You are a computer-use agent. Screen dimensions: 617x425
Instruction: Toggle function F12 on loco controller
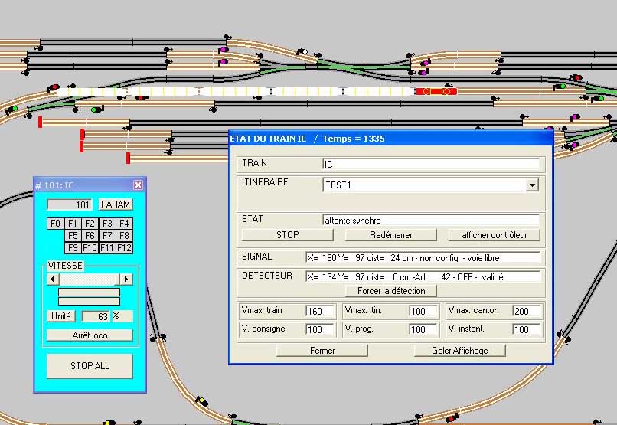coord(124,248)
